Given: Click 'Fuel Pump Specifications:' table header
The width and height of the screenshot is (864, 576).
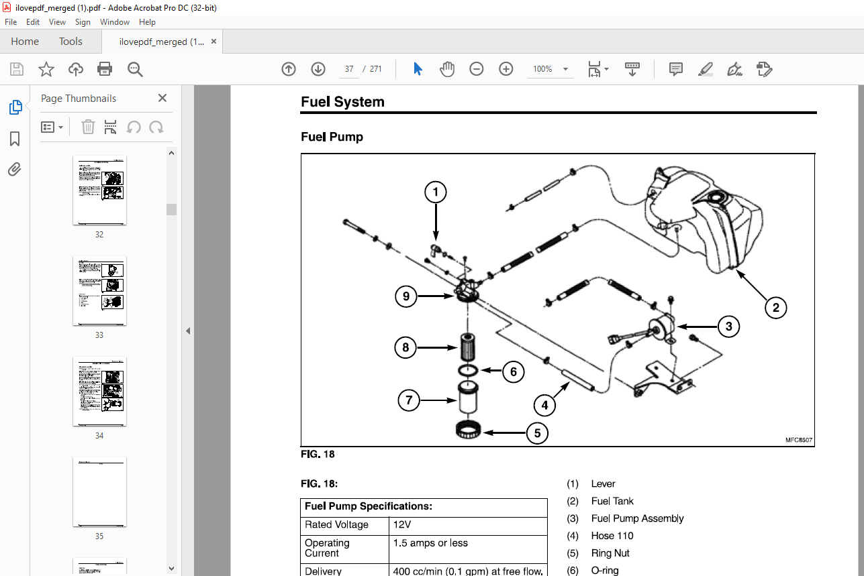Looking at the screenshot, I should pyautogui.click(x=369, y=507).
